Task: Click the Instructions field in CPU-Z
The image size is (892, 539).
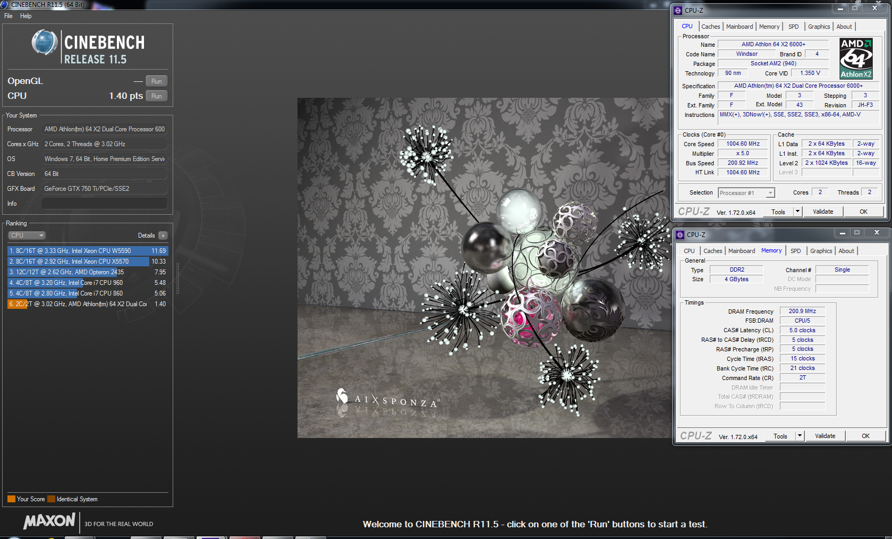Action: coord(798,118)
